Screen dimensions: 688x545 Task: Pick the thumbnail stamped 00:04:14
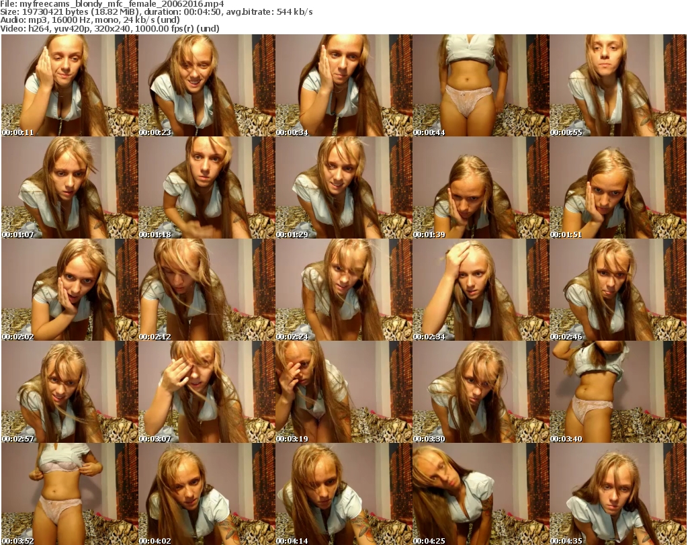pos(343,494)
